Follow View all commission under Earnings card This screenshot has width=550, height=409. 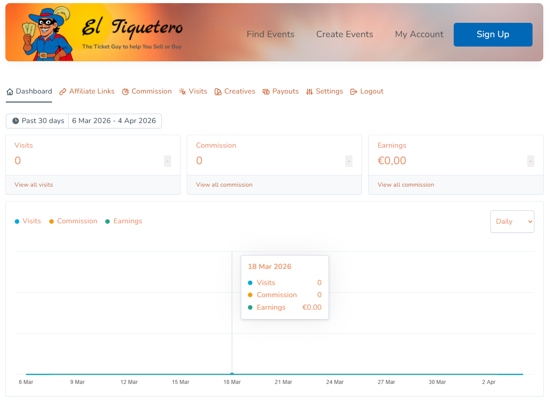406,185
